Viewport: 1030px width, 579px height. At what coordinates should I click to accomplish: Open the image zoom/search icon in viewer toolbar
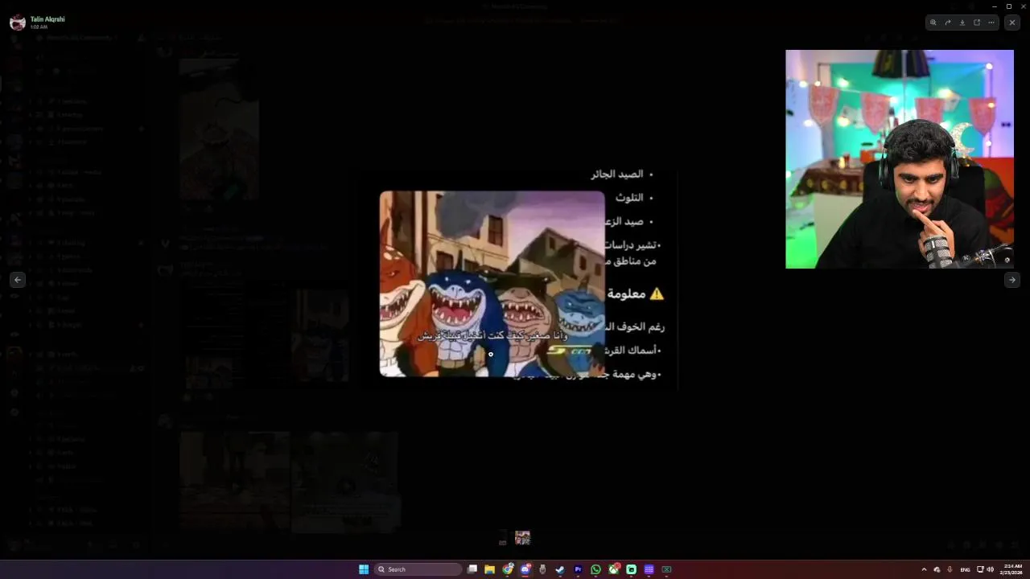[933, 23]
